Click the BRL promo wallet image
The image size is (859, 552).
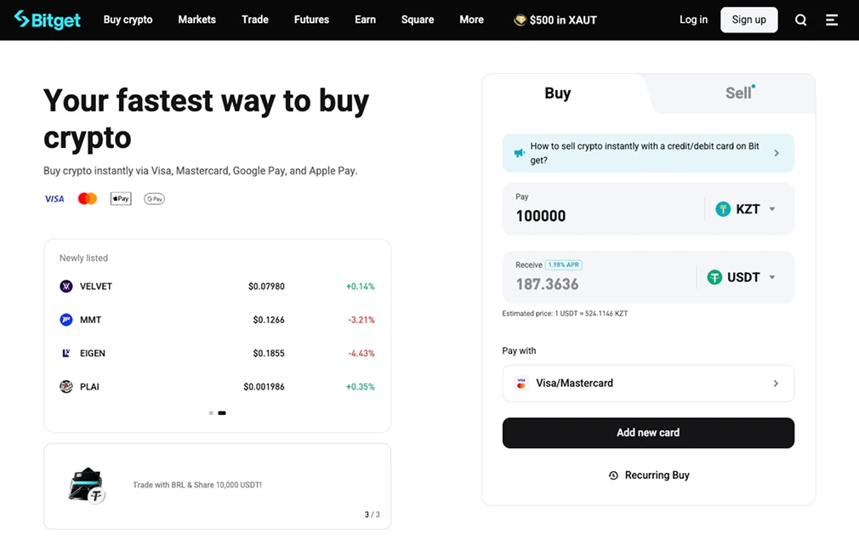[87, 486]
